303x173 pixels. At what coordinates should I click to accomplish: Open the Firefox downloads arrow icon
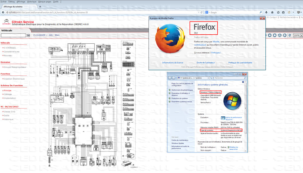tap(266, 12)
